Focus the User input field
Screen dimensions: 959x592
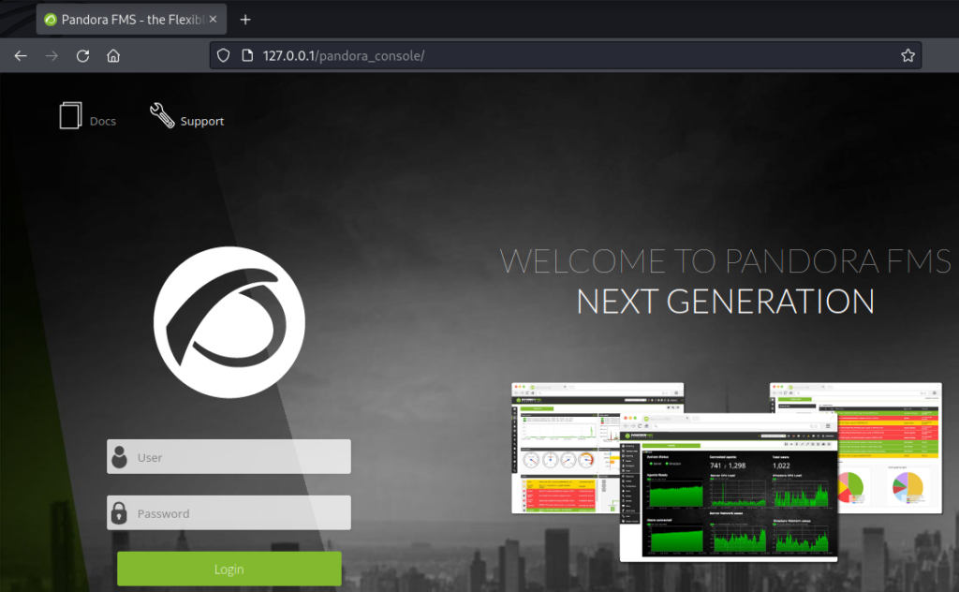[229, 457]
